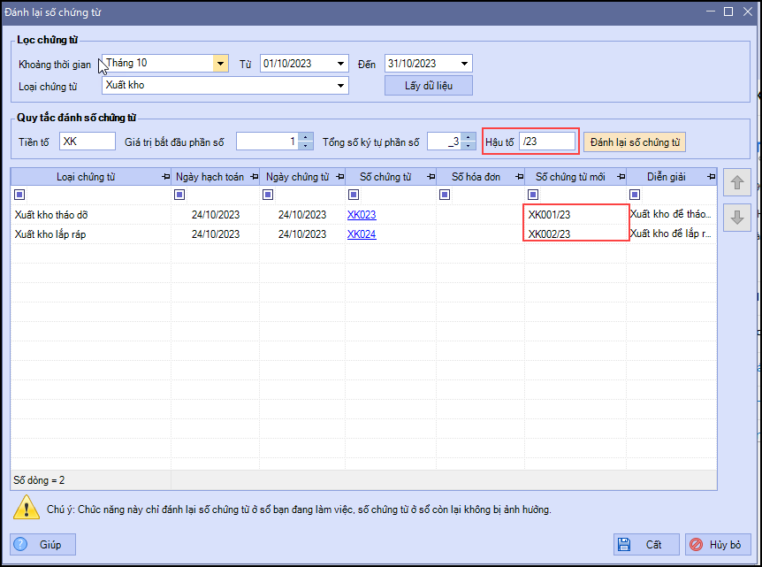Image resolution: width=762 pixels, height=567 pixels.
Task: Click the pin icon in Số hóa đơn header
Action: tap(516, 177)
